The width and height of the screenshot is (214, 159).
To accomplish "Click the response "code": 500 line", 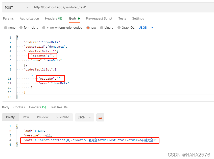I will [34, 131].
